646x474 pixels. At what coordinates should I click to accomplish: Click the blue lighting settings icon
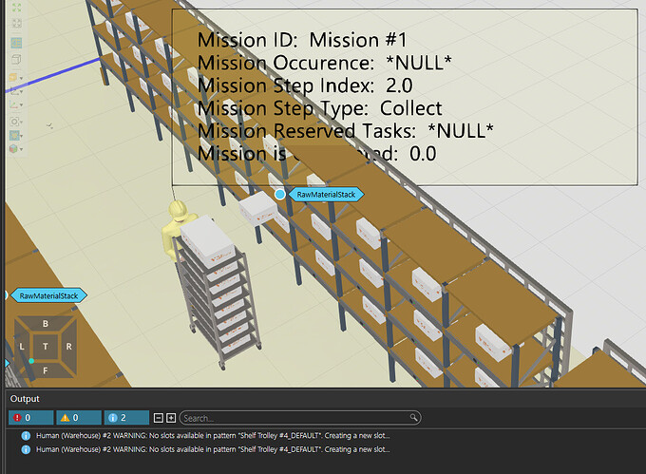14,135
